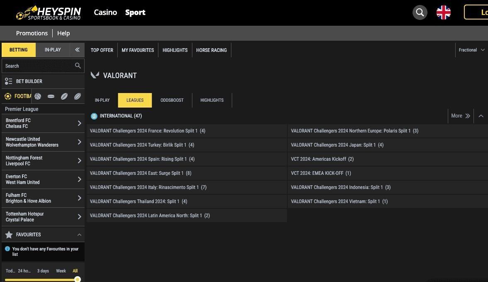Open Challengers 2024 East: Surge Split 1
Screen dimensions: 488x282
(187, 173)
